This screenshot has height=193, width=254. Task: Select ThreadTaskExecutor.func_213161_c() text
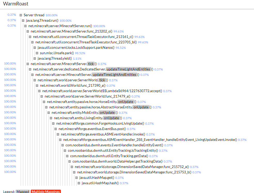point(83,37)
